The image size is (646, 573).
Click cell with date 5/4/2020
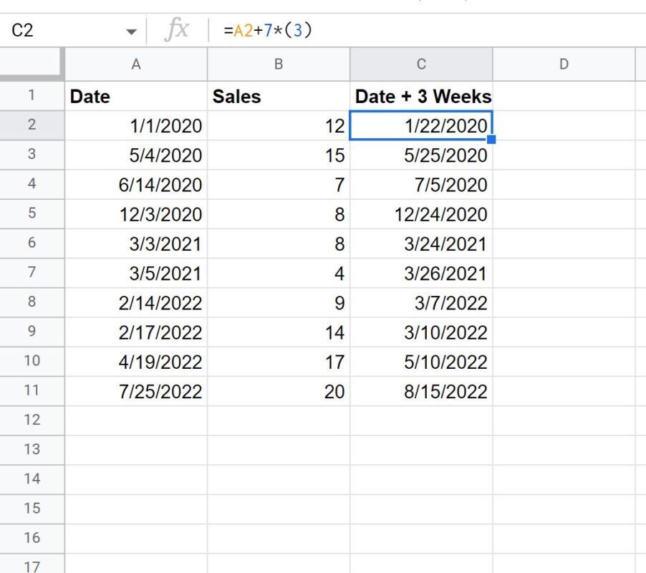pyautogui.click(x=136, y=155)
